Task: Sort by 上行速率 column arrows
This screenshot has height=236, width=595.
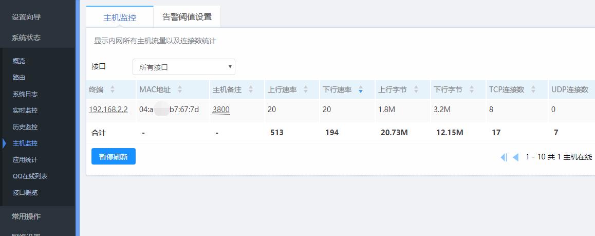Action: (306, 89)
